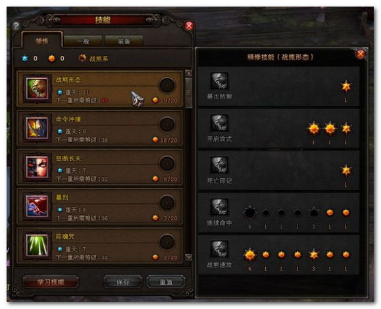Click the 暴击防御 refinement skill icon

click(x=219, y=81)
